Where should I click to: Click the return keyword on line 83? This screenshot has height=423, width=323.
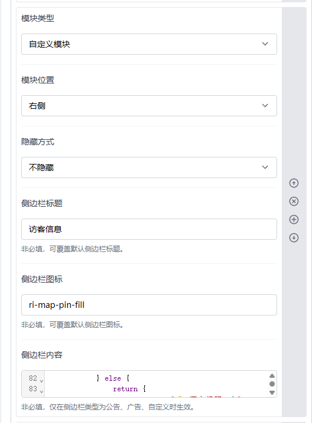[x=125, y=389]
